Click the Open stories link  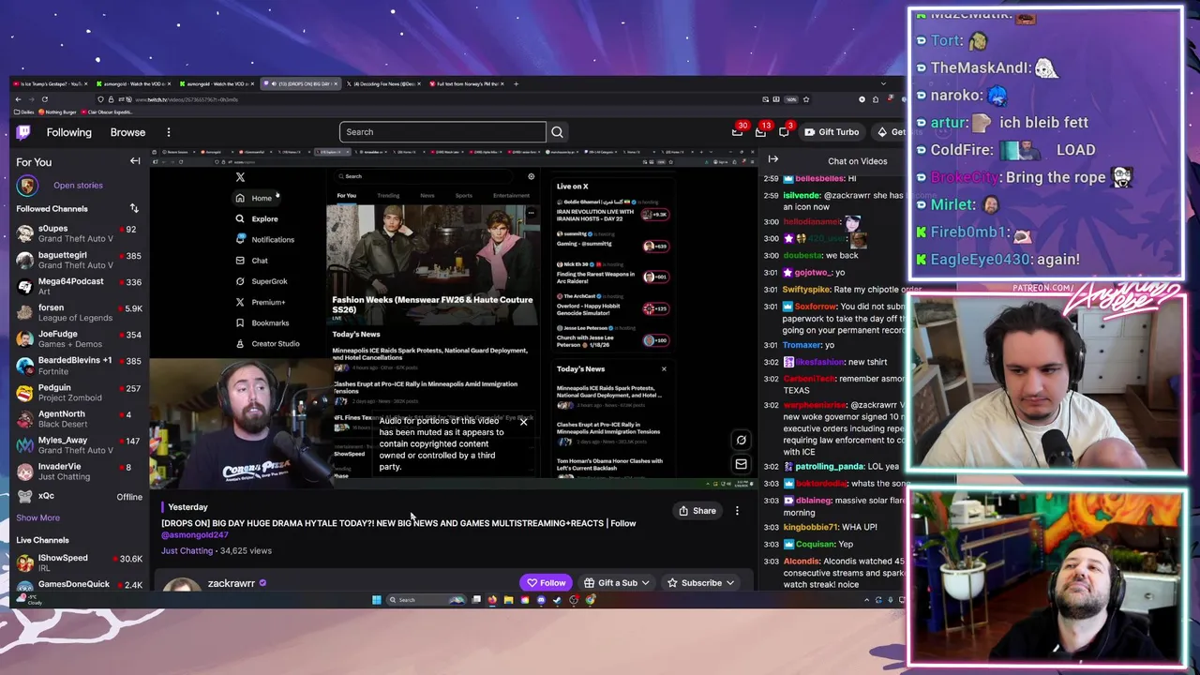[x=78, y=186]
